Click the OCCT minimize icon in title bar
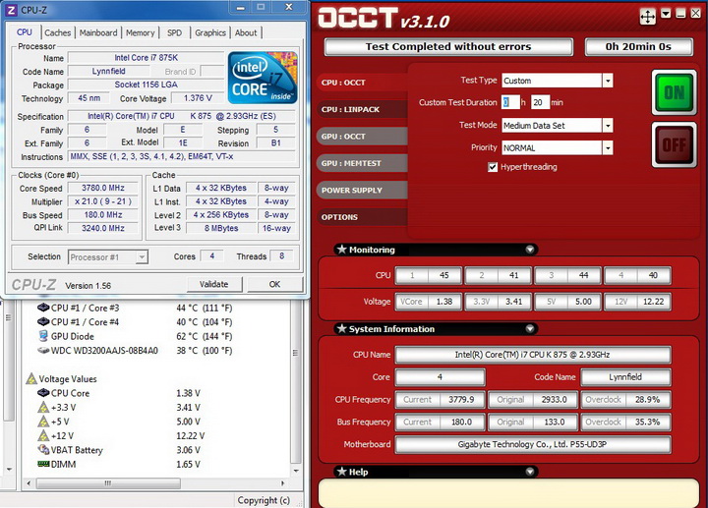 [680, 14]
